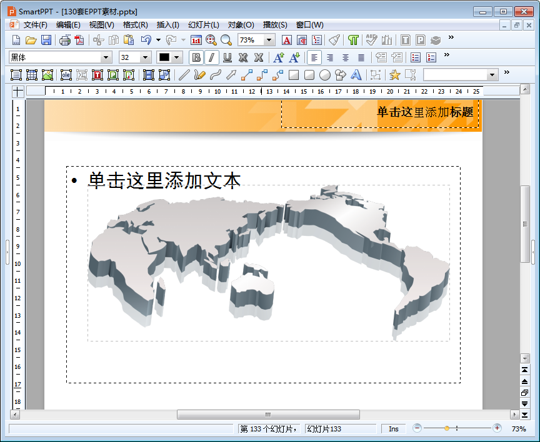Image resolution: width=540 pixels, height=442 pixels.
Task: Select the curve drawing tool
Action: 215,75
